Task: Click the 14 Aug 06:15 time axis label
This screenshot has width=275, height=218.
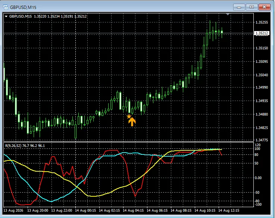Action: 157,211
